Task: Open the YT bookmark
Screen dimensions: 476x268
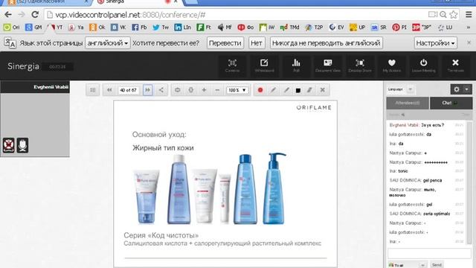Action: point(57,28)
